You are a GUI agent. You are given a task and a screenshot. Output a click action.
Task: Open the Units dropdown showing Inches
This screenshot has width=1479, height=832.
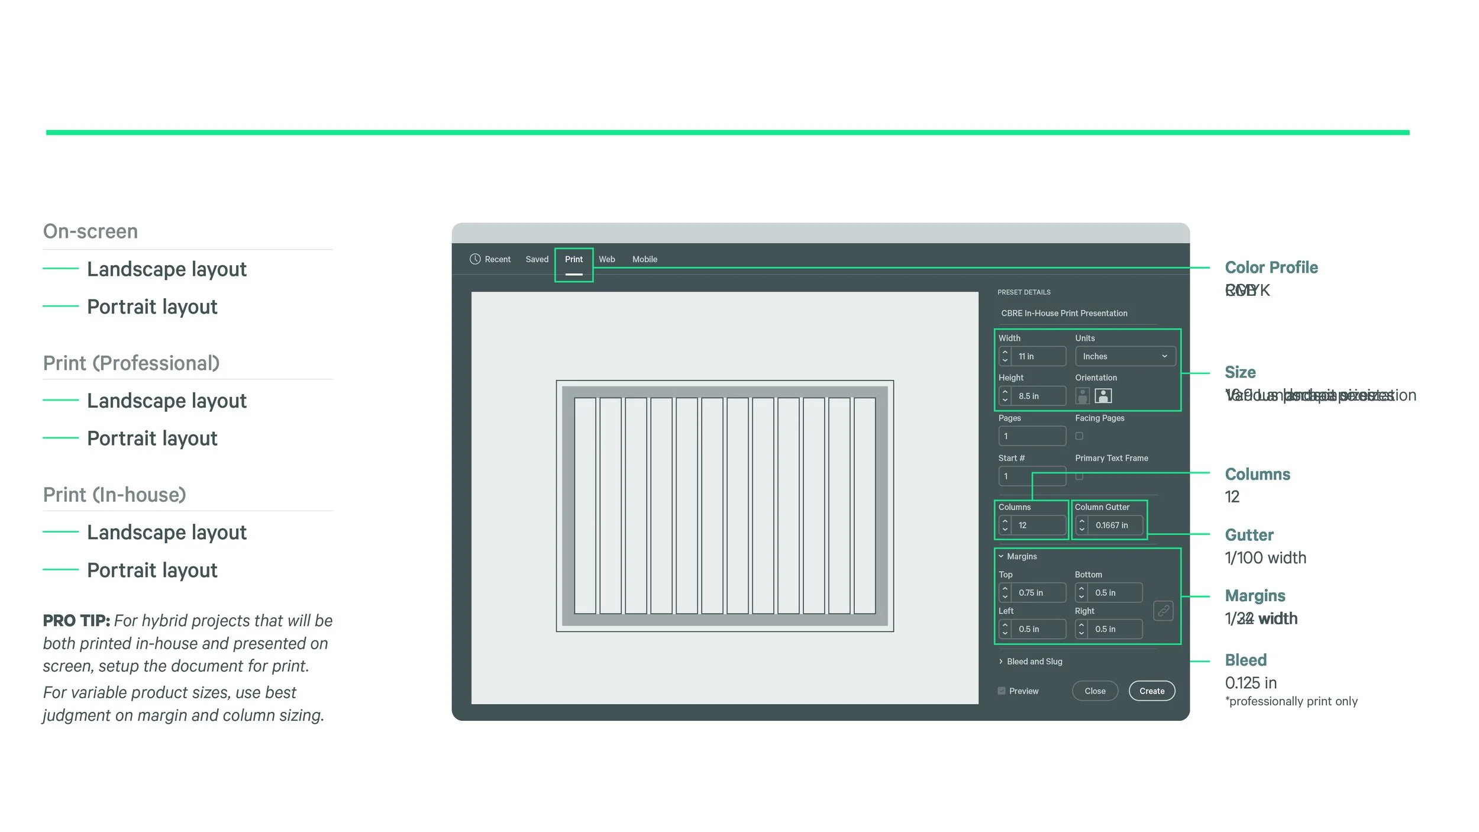click(1125, 356)
